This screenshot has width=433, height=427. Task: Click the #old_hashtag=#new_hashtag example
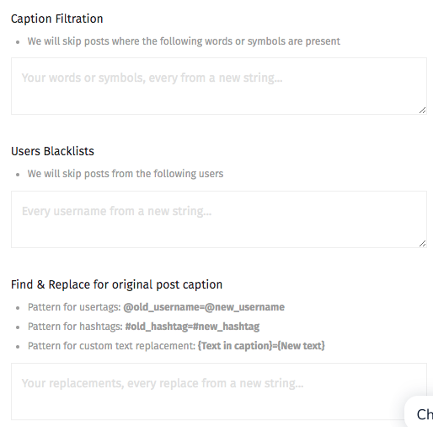point(192,327)
